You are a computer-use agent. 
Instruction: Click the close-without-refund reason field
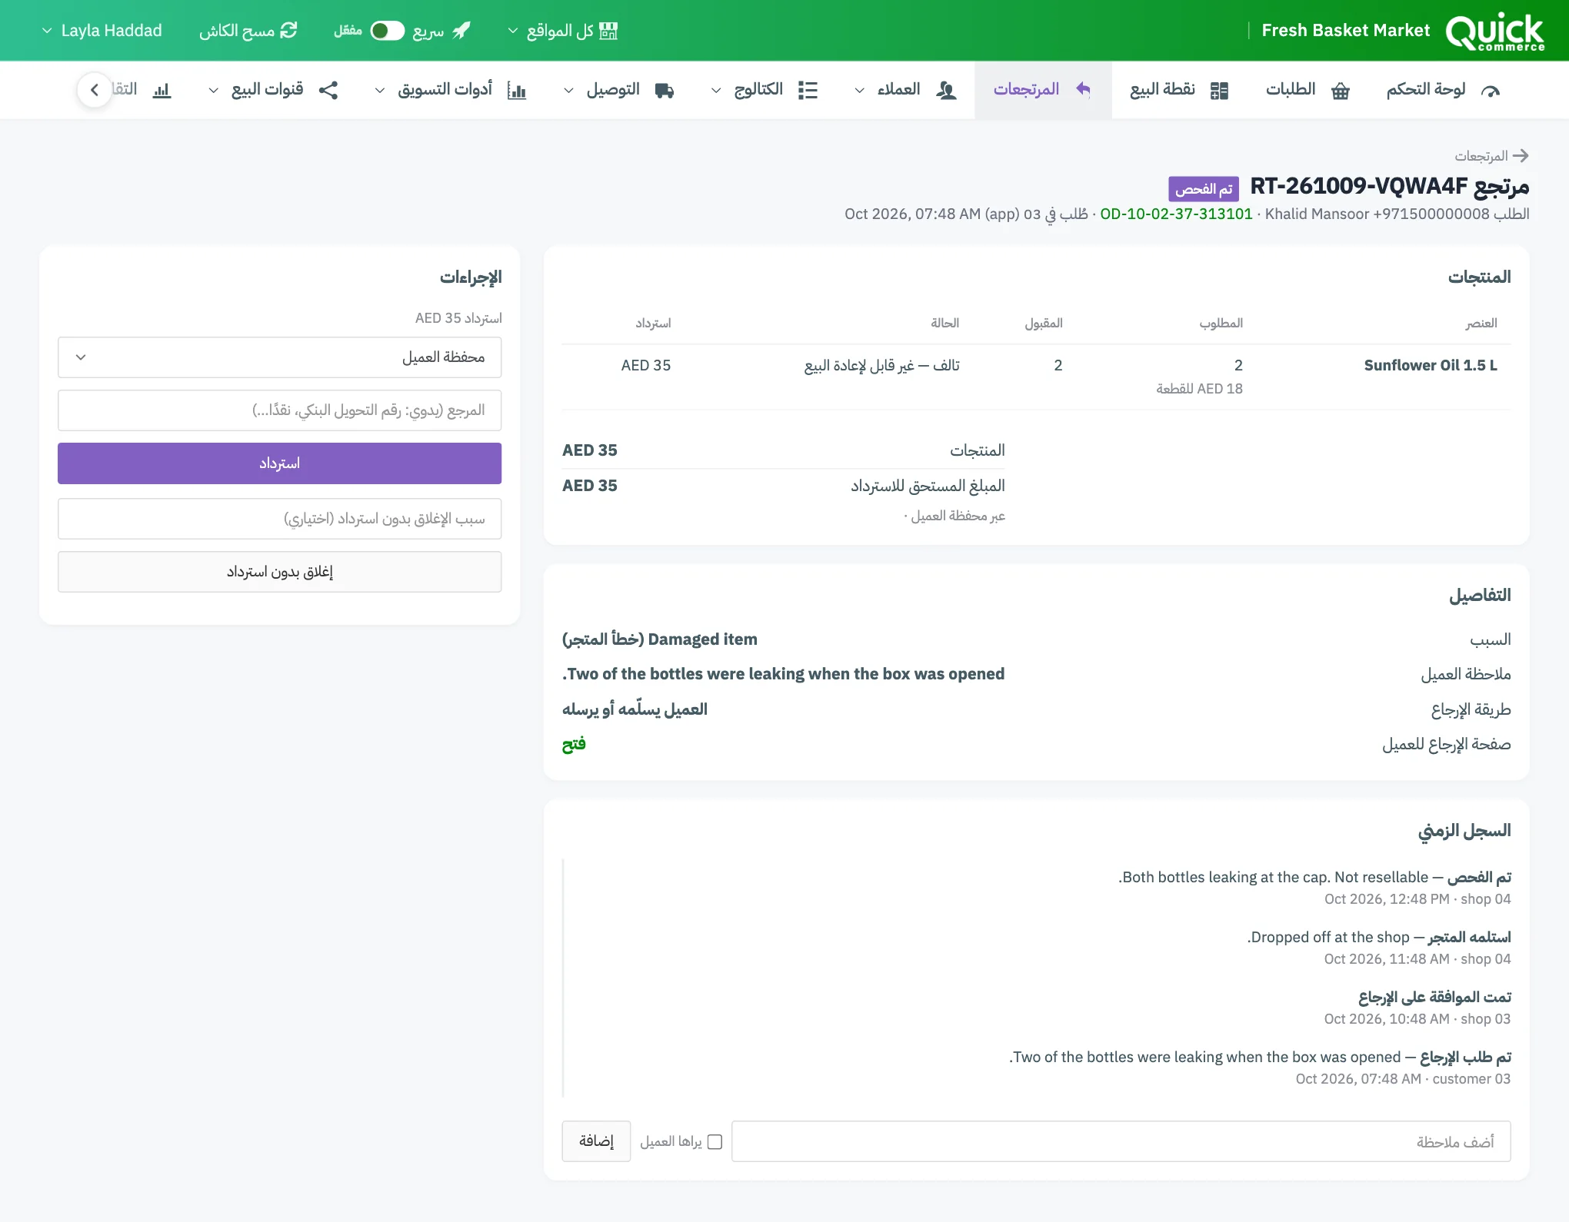coord(279,519)
